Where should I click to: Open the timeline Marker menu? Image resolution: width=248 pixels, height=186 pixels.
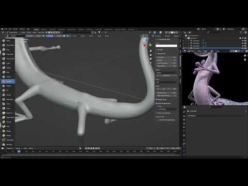(x=31, y=148)
